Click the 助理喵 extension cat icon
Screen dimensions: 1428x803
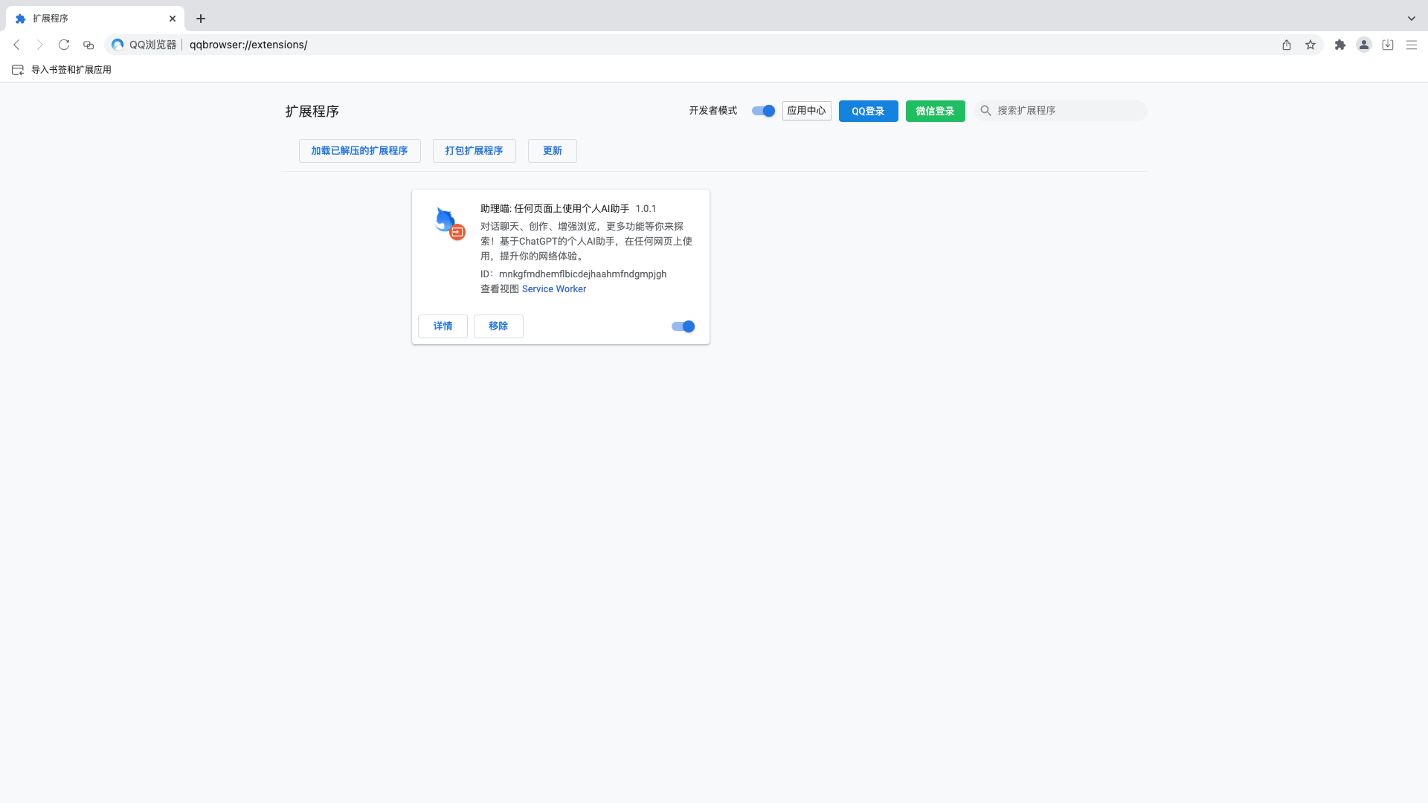tap(449, 222)
